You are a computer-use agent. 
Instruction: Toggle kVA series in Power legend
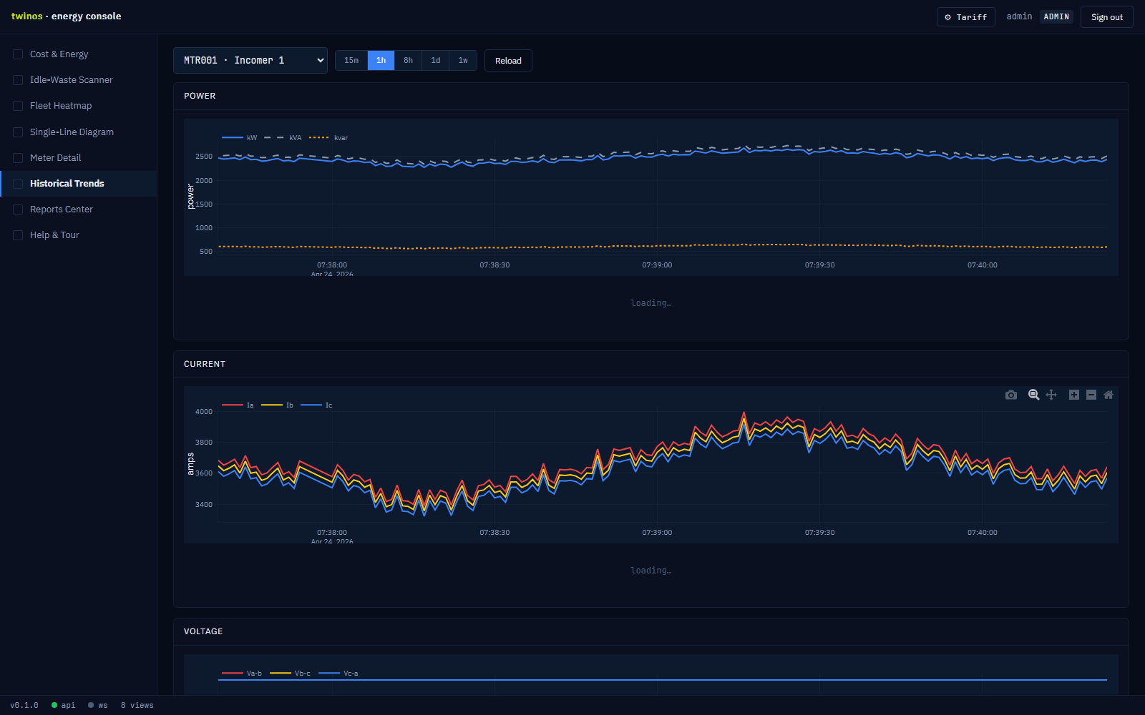tap(283, 138)
